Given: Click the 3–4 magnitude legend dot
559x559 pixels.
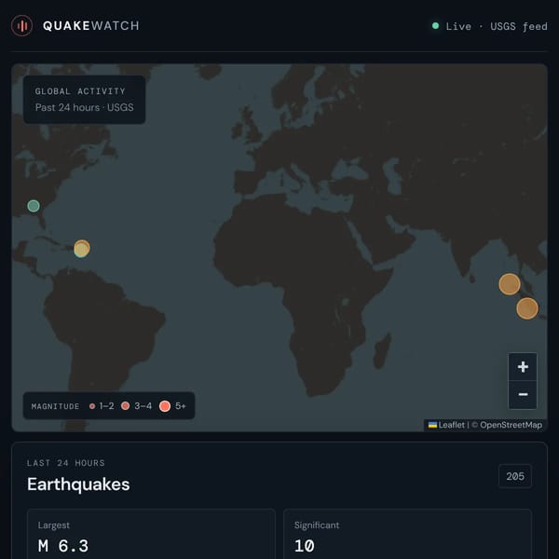Looking at the screenshot, I should (125, 405).
